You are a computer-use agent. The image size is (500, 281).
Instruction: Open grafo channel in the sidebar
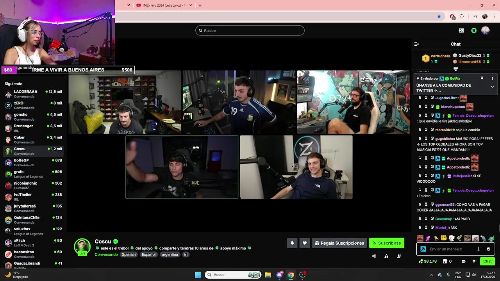33,174
